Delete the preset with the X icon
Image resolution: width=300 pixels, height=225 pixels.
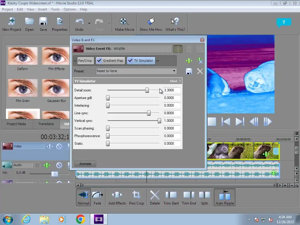point(200,71)
